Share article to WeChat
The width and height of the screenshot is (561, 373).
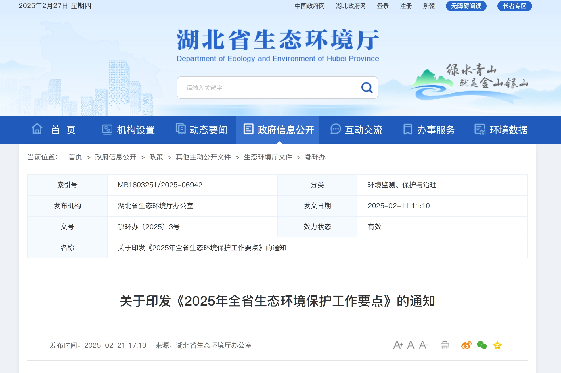pos(482,345)
